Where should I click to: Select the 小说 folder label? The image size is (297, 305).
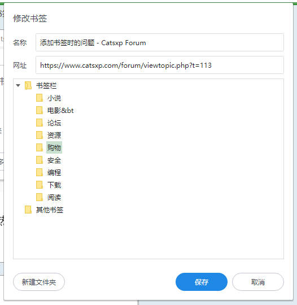pos(54,98)
